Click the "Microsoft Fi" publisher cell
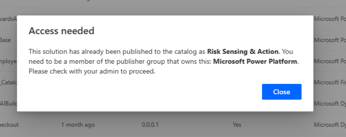This screenshot has width=346, height=137. pyautogui.click(x=330, y=82)
